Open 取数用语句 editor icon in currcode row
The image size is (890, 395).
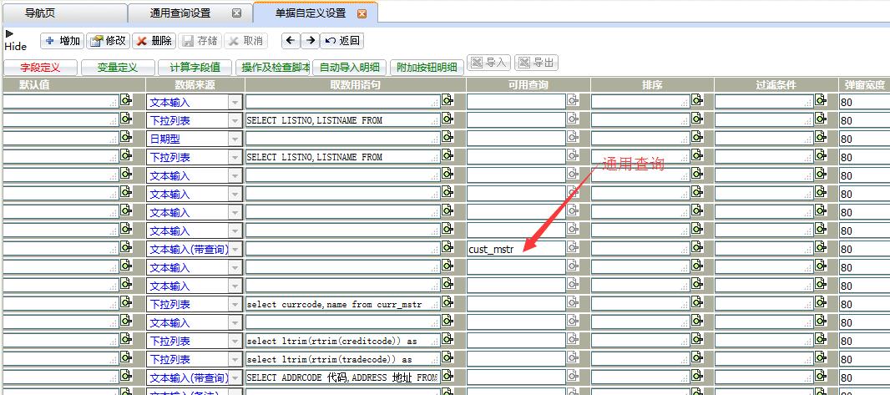tap(448, 302)
